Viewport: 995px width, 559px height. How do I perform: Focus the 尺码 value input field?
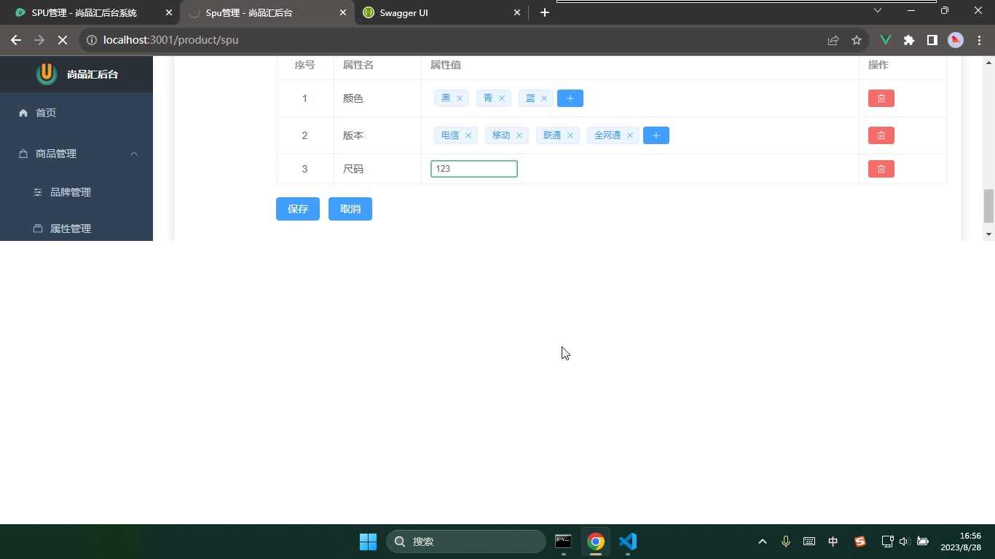pyautogui.click(x=474, y=169)
